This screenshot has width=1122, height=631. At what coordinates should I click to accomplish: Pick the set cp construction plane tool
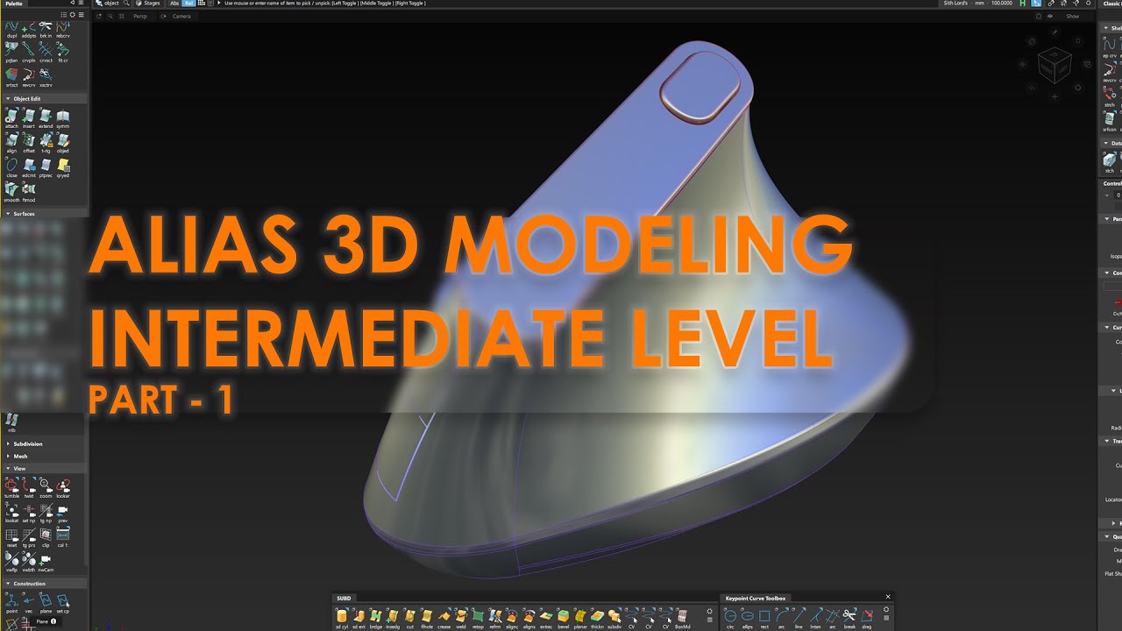coord(63,603)
